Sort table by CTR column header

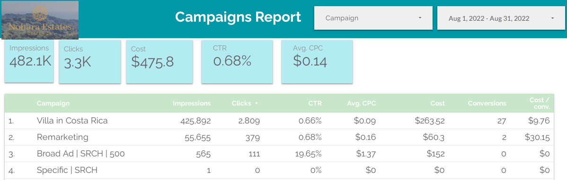(315, 103)
